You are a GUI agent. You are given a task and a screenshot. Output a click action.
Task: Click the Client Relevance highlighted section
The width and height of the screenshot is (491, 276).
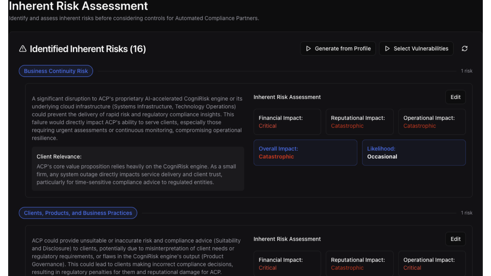pos(138,169)
